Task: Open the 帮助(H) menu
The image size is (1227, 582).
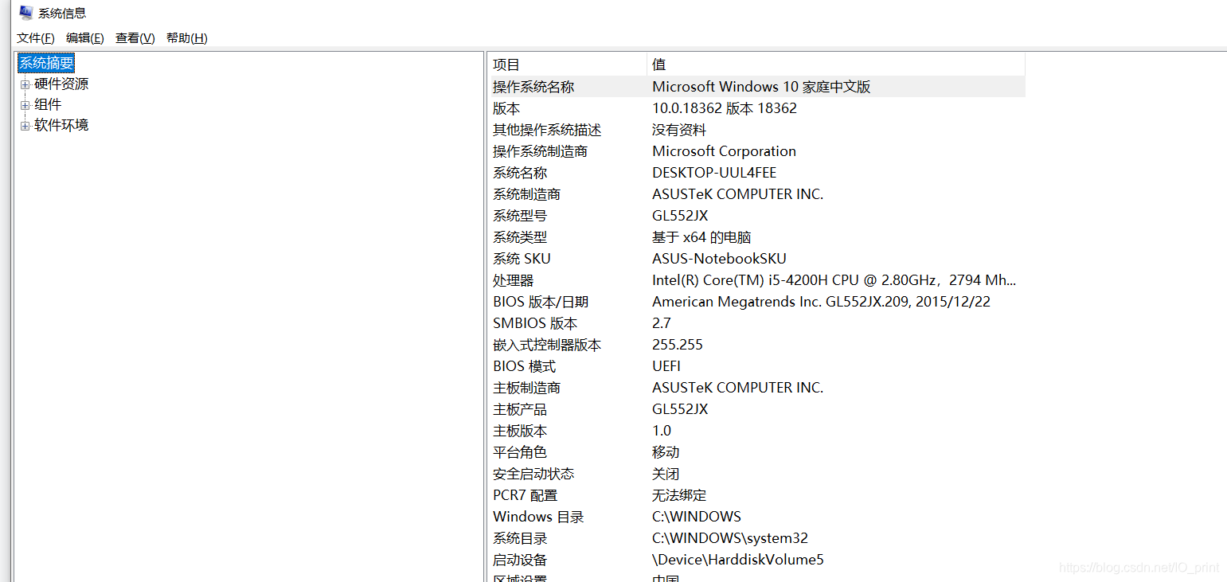Action: tap(187, 38)
